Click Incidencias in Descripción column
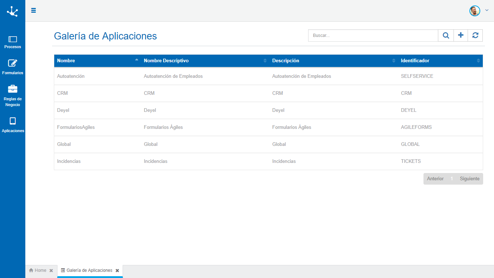The image size is (494, 278). (284, 161)
